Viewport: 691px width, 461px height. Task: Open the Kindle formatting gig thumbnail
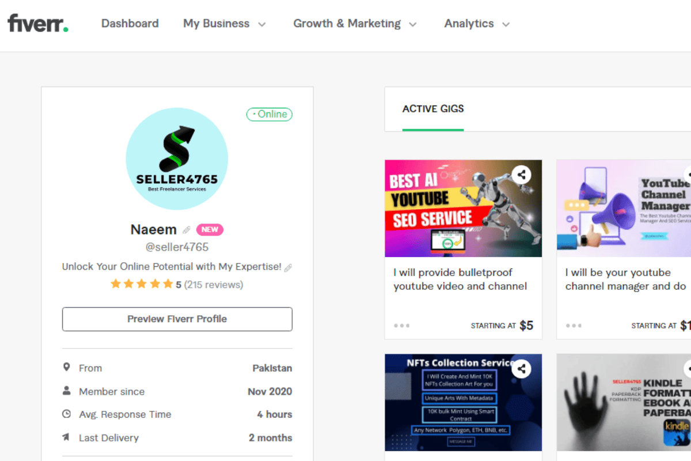[x=624, y=402]
